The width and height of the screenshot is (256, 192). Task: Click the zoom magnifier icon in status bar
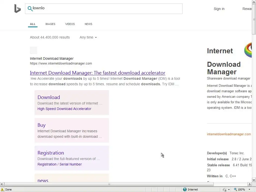coord(235,189)
